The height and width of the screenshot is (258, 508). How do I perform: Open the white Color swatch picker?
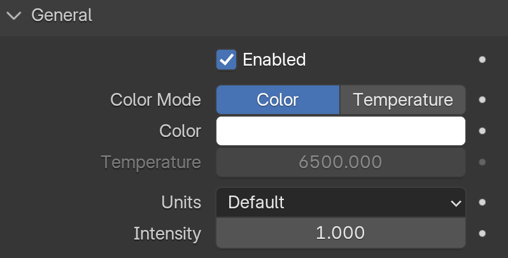click(341, 131)
